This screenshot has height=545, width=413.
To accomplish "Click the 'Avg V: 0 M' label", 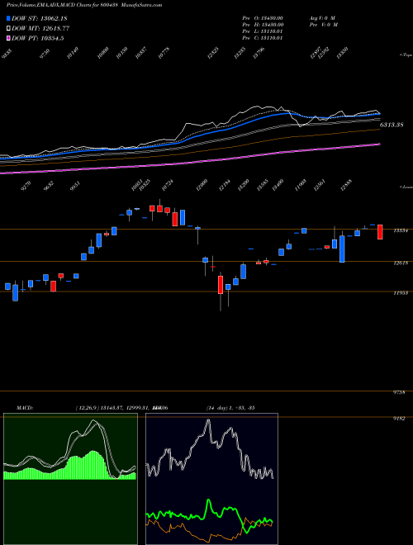I will (321, 17).
